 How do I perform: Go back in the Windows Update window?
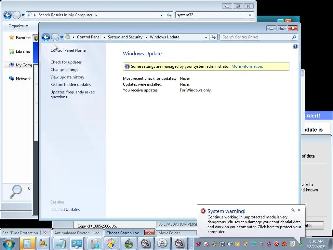tap(46, 37)
